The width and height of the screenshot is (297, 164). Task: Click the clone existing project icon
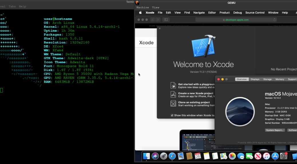pyautogui.click(x=173, y=103)
